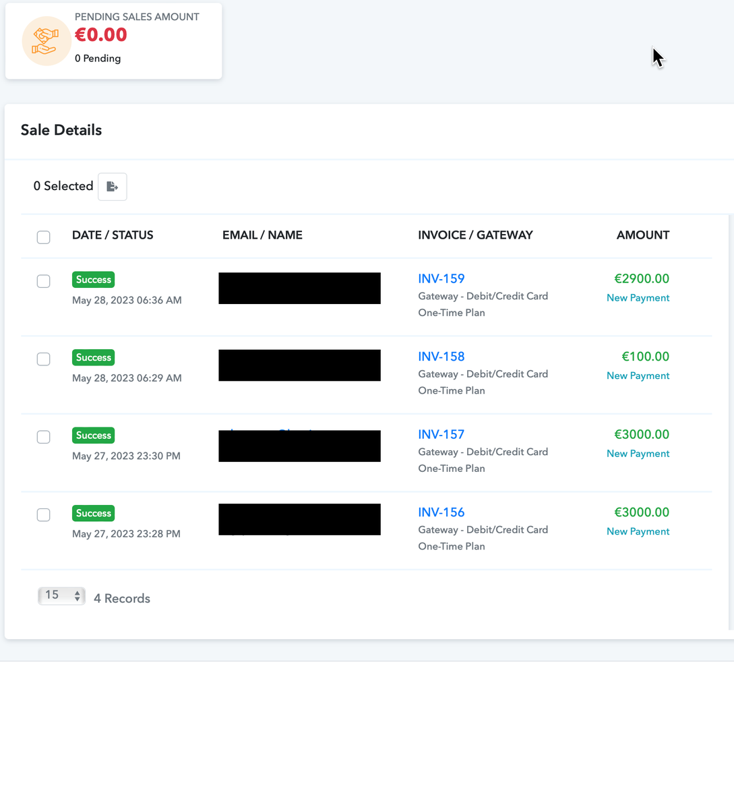The width and height of the screenshot is (734, 809).
Task: Click the EMAIL / NAME column header
Action: point(262,235)
